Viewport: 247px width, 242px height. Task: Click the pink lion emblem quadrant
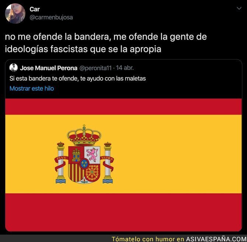tap(92, 155)
